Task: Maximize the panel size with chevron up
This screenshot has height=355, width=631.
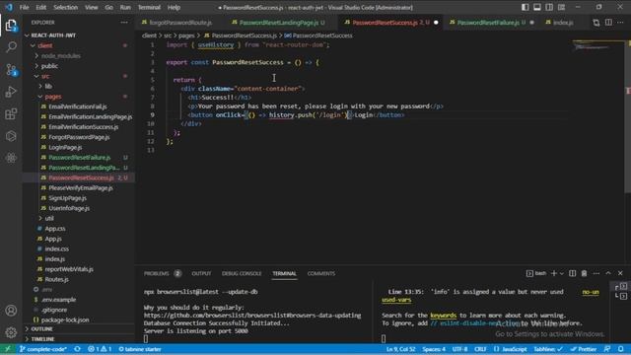Action: [608, 273]
